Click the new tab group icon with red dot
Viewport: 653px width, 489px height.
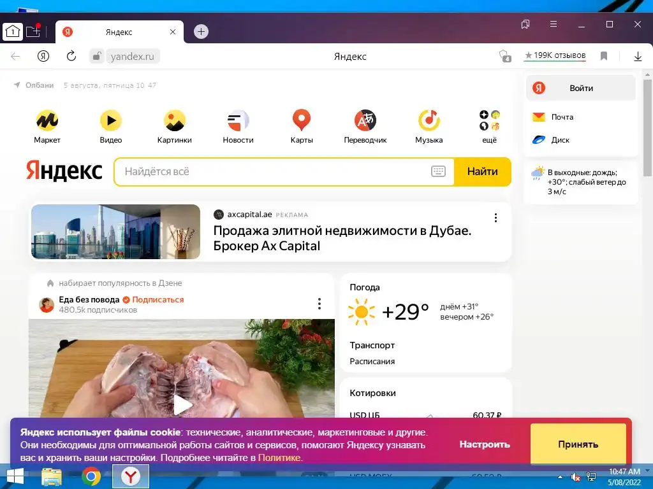[x=33, y=31]
